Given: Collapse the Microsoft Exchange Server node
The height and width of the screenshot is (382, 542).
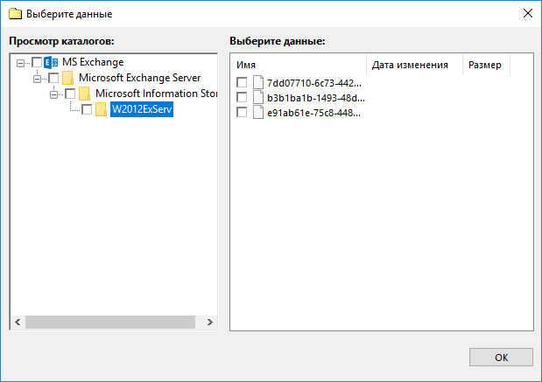Looking at the screenshot, I should point(38,79).
